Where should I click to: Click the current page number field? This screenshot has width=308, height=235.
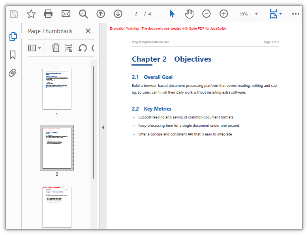[x=136, y=14]
